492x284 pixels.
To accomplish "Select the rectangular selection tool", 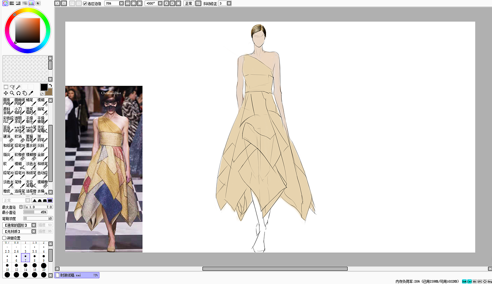I will click(x=6, y=87).
